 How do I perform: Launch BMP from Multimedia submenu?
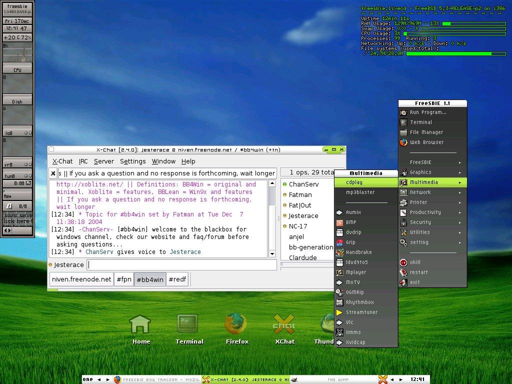point(366,222)
